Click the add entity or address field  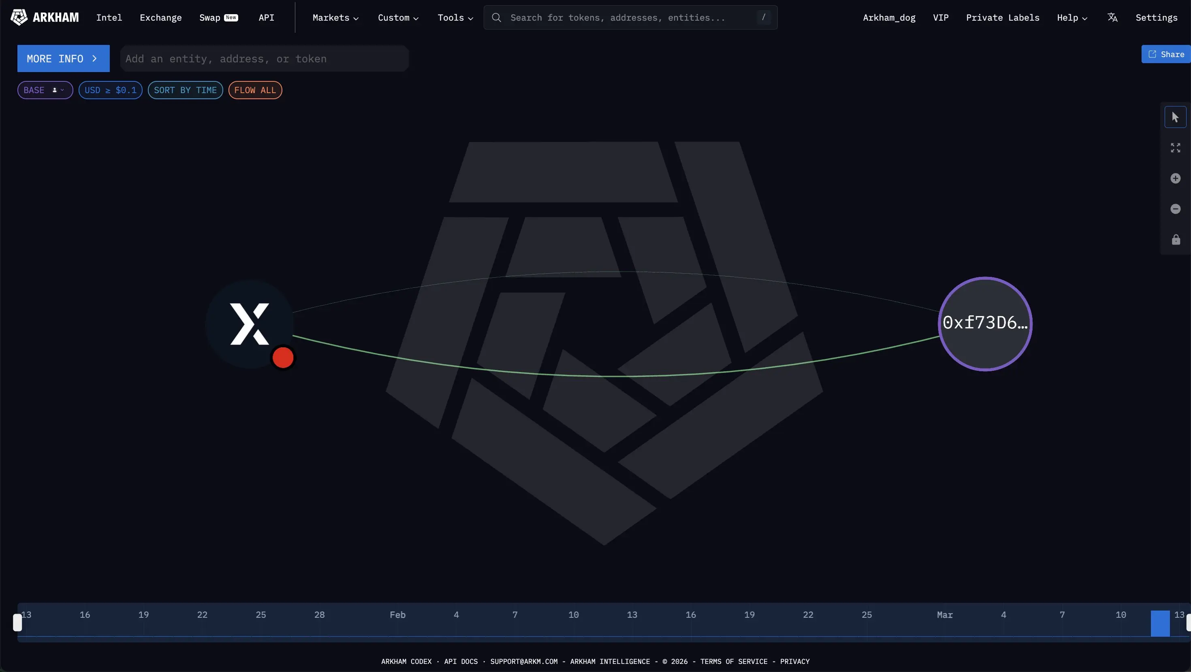pos(264,59)
